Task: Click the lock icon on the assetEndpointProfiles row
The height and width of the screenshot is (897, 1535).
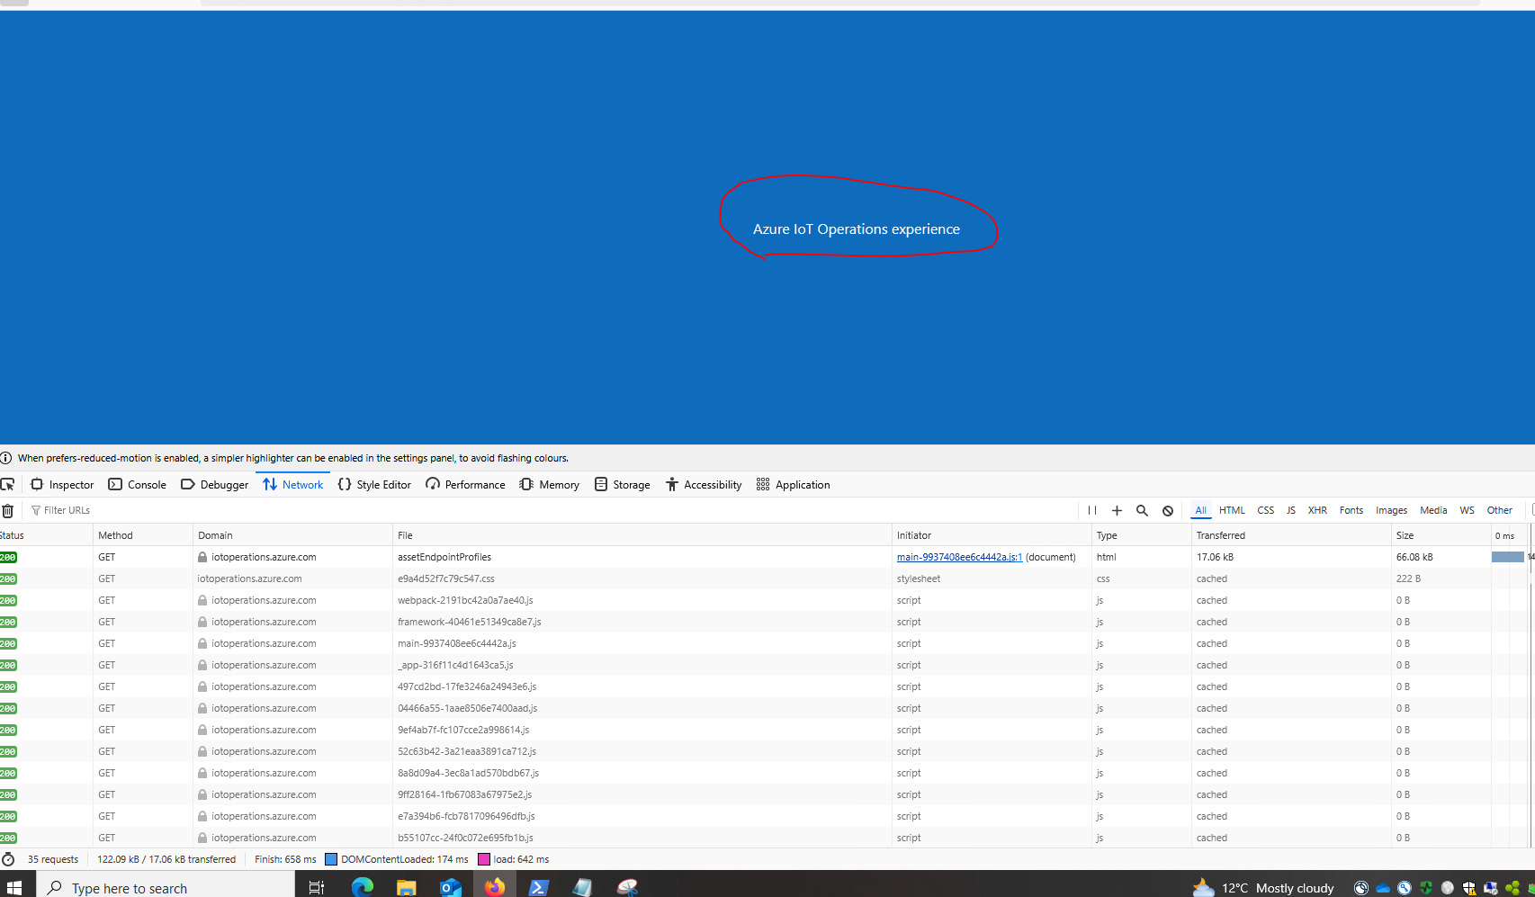Action: click(202, 557)
